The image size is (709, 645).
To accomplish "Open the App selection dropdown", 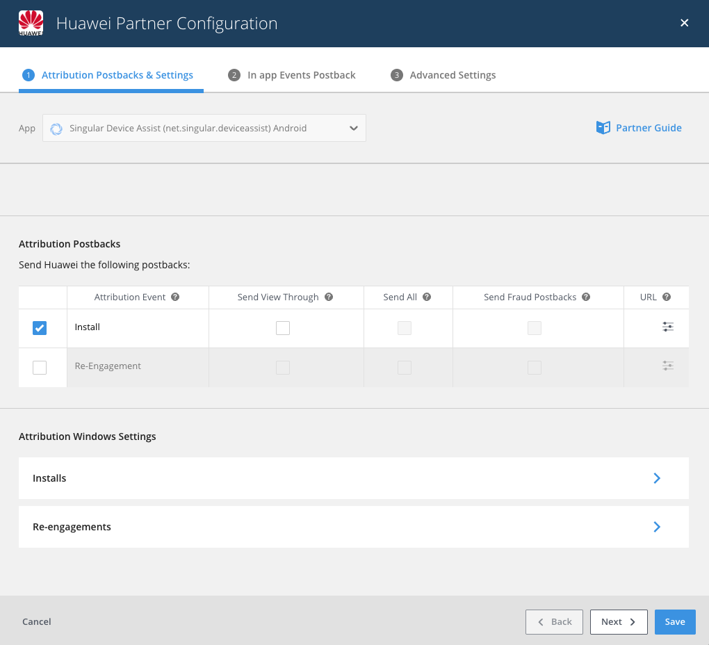I will [x=204, y=128].
